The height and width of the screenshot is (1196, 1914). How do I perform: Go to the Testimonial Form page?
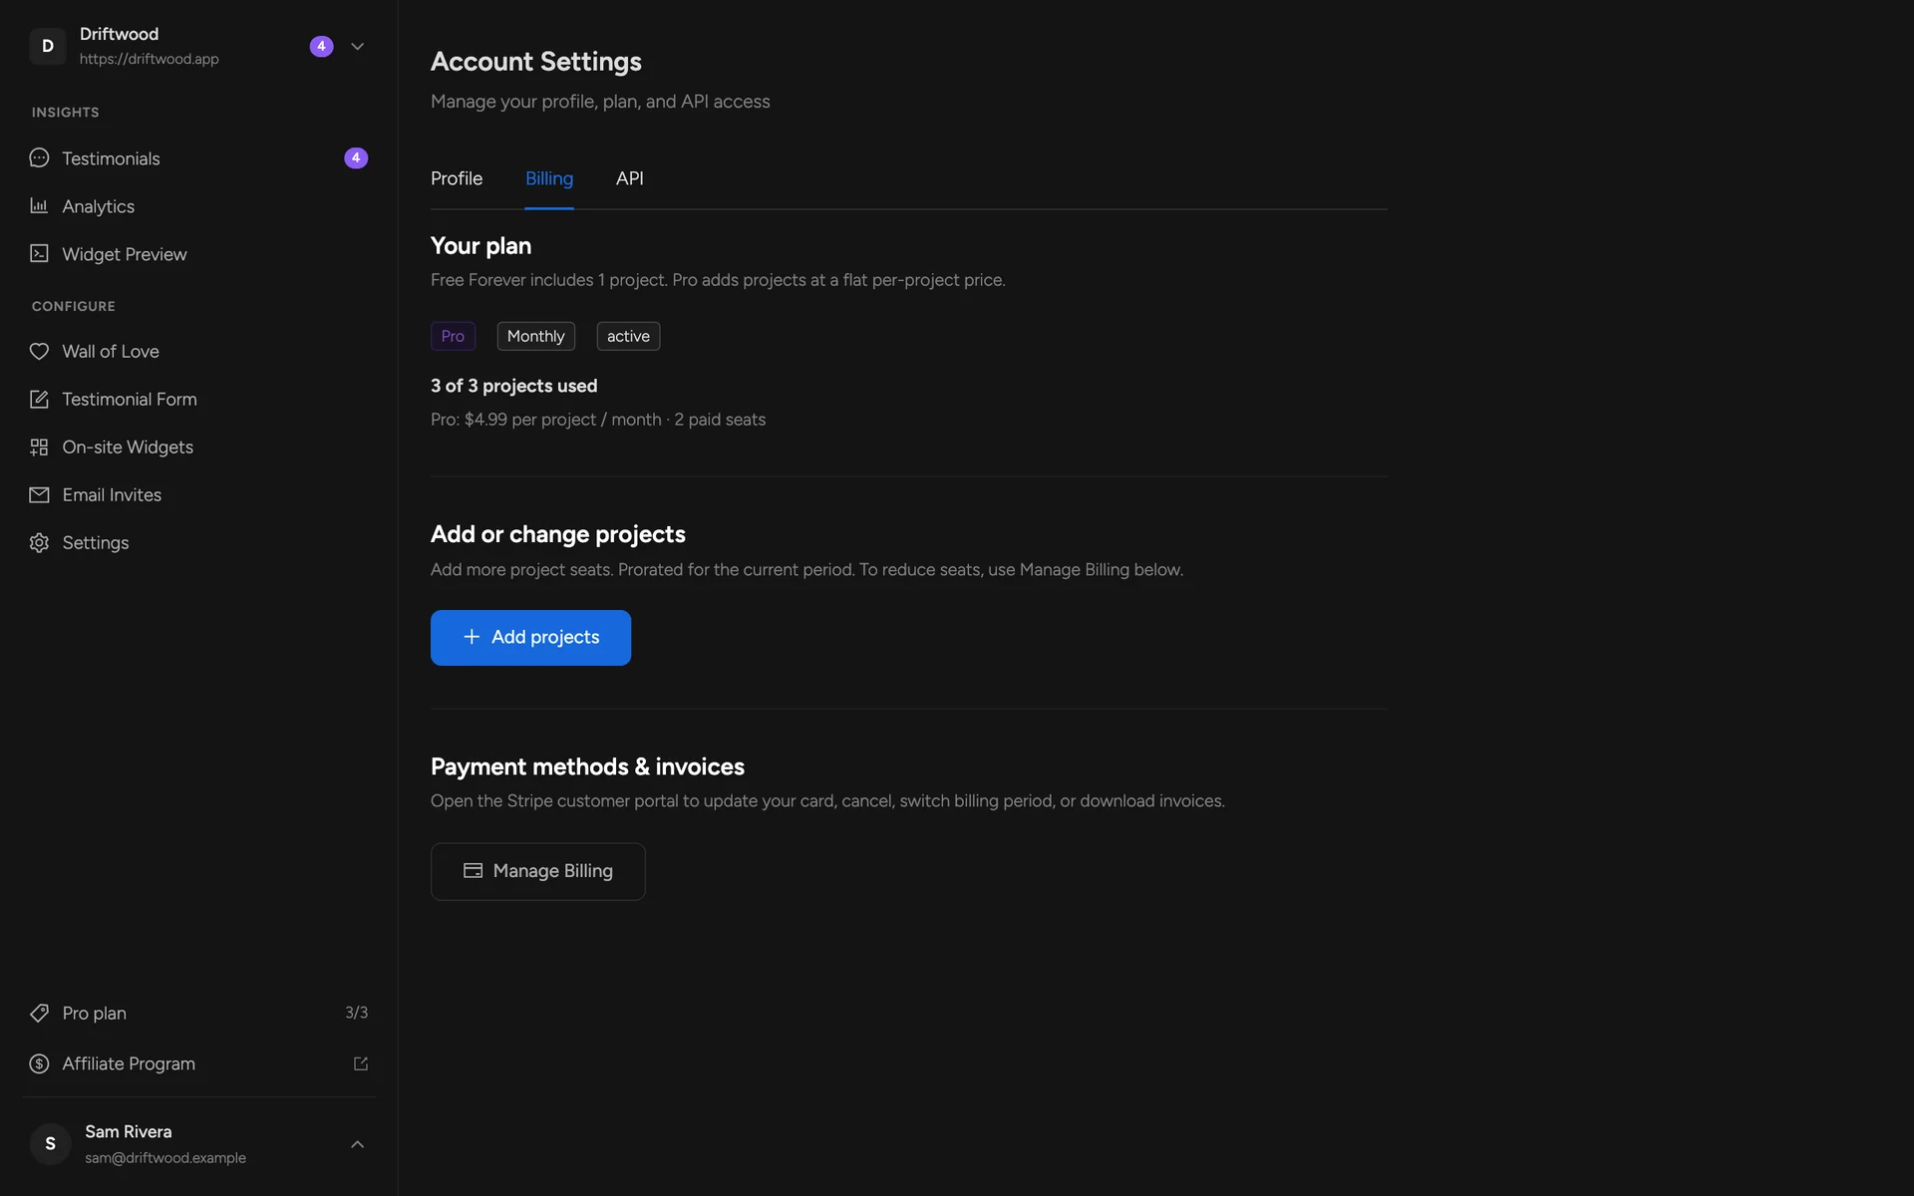199,399
